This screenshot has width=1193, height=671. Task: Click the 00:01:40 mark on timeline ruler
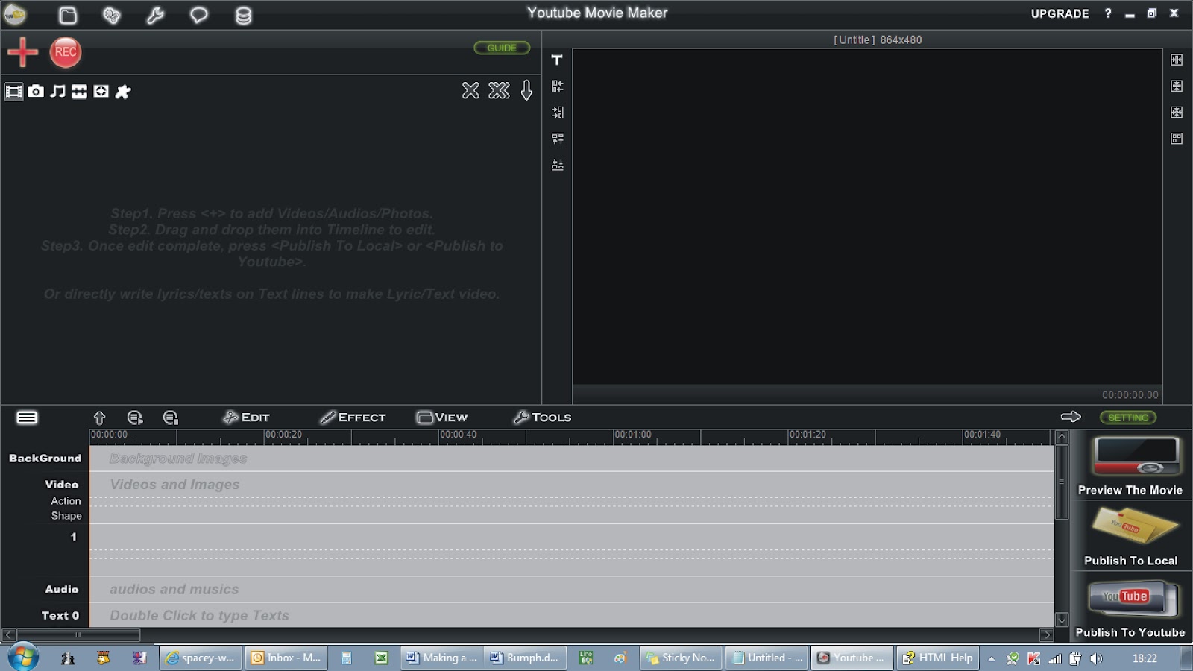(x=981, y=435)
